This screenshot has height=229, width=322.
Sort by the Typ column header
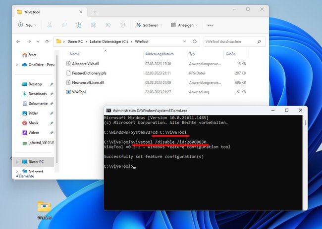pyautogui.click(x=192, y=54)
